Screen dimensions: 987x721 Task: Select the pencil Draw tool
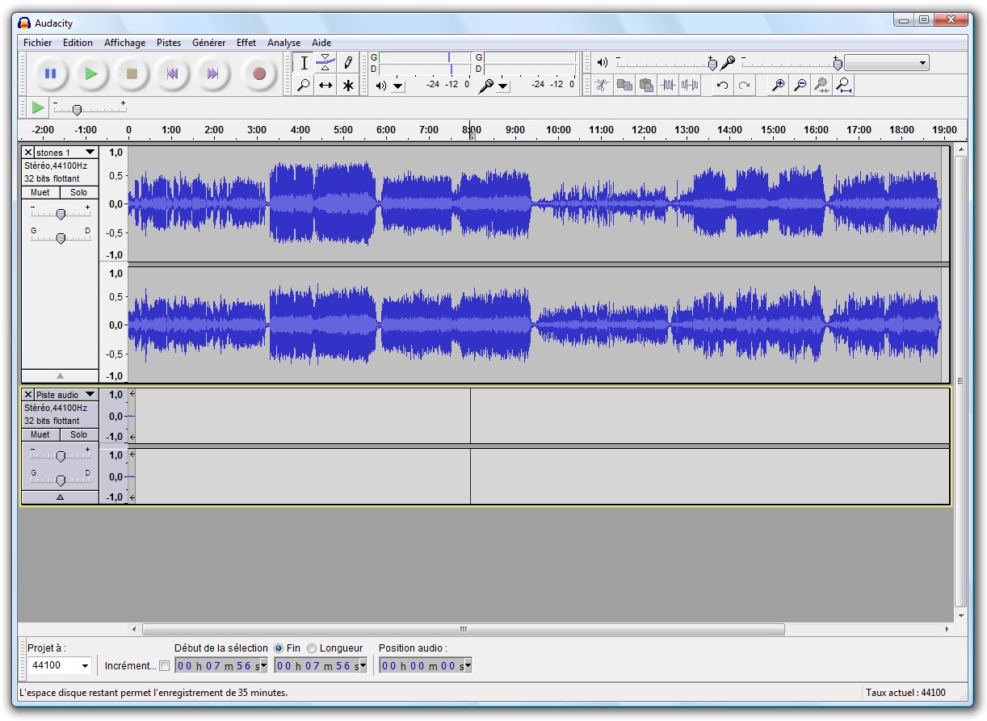[x=348, y=63]
